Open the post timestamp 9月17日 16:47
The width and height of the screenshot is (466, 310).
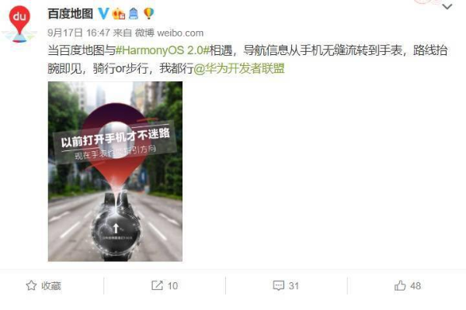click(78, 33)
